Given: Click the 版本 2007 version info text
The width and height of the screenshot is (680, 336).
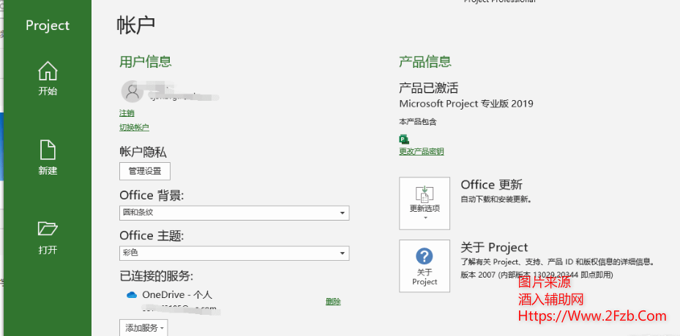Looking at the screenshot, I should [x=537, y=275].
